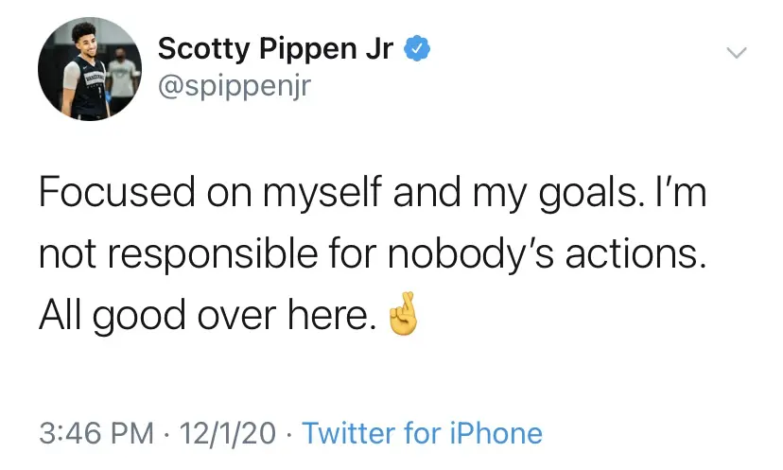This screenshot has width=783, height=470.
Task: Click the word "iPhone" in the source label
Action: click(x=496, y=434)
